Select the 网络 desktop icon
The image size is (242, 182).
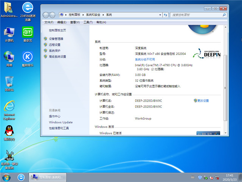(x=9, y=59)
